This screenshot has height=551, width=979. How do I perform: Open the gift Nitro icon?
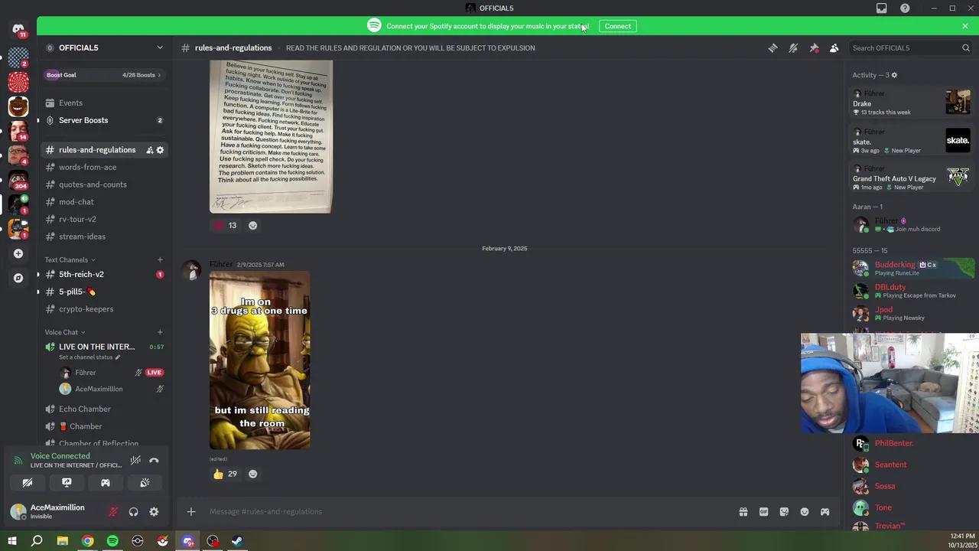click(743, 512)
